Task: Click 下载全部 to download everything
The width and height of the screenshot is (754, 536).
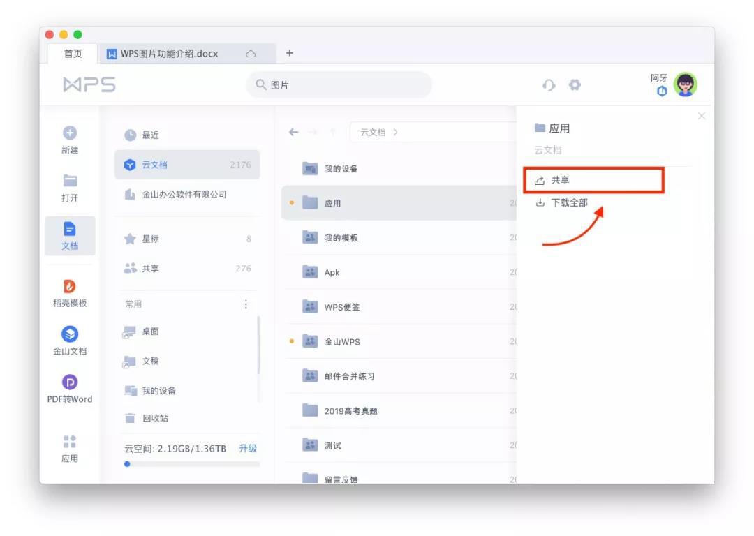Action: [x=567, y=202]
